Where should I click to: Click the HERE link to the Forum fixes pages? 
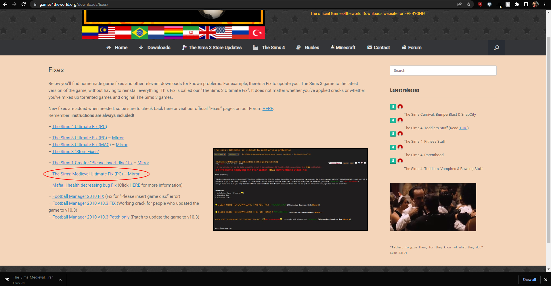click(268, 109)
